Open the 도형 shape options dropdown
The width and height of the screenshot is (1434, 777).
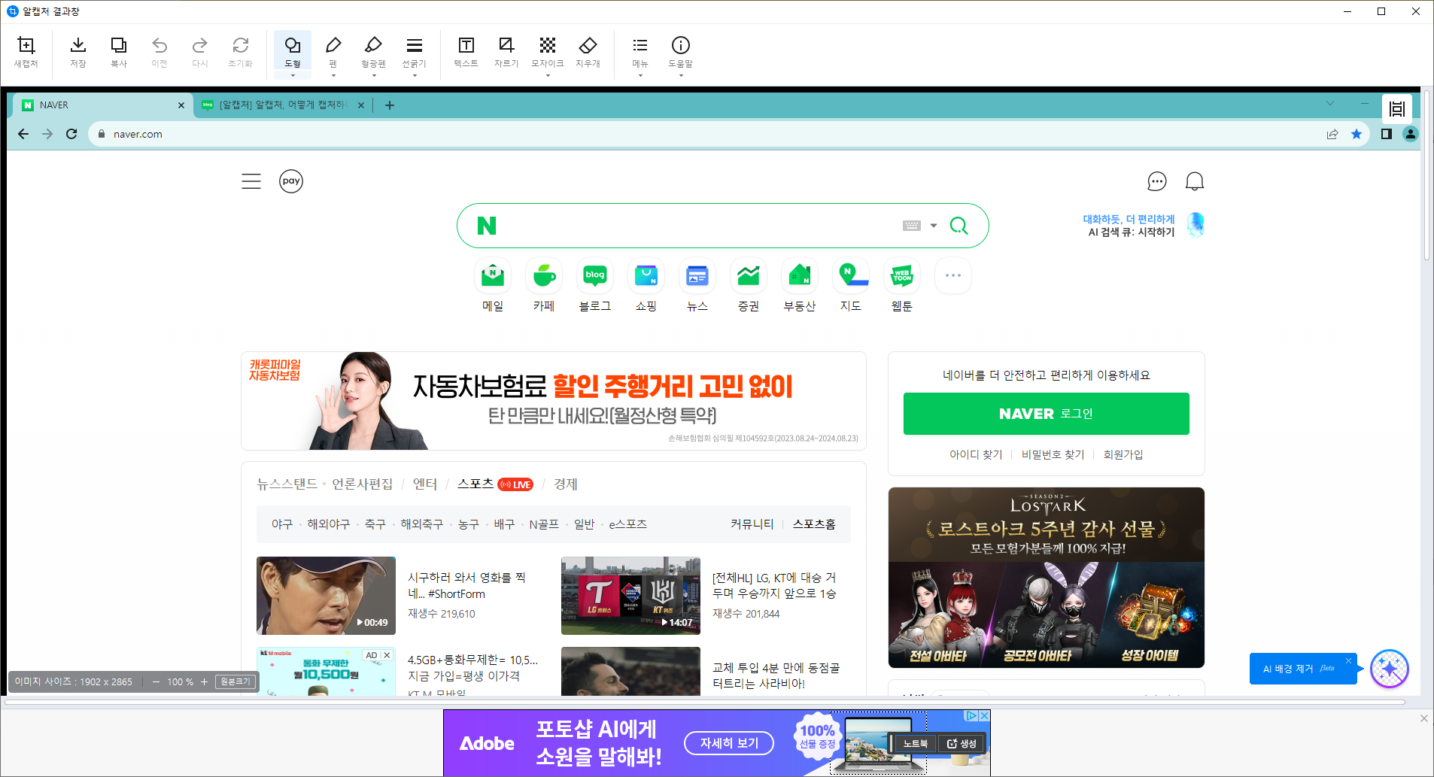pos(293,74)
